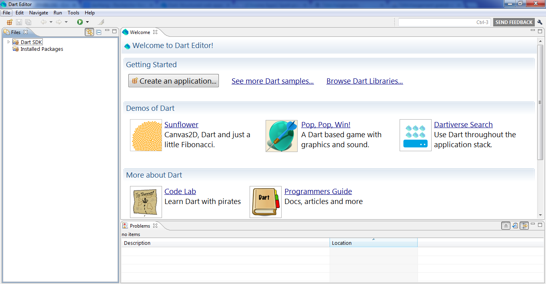Sort Problems by Description column header
The height and width of the screenshot is (284, 546).
(226, 243)
